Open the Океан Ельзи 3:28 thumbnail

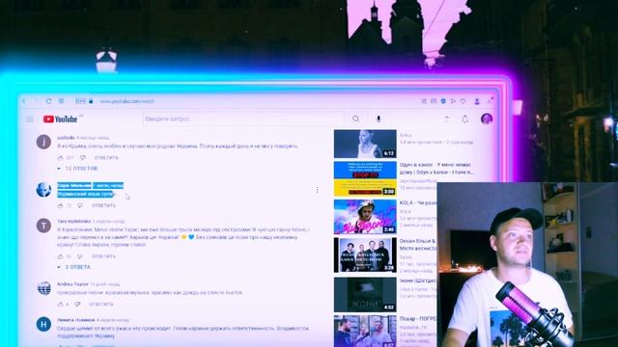pyautogui.click(x=365, y=254)
